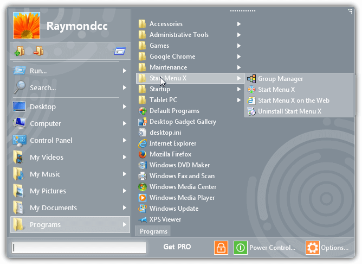Expand the Maintenance folder arrow
Screen dimensions: 362x264
click(x=239, y=67)
